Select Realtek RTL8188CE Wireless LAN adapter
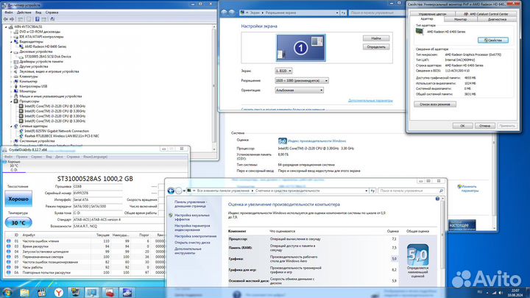Screen dimensions: 530x298 [62, 136]
